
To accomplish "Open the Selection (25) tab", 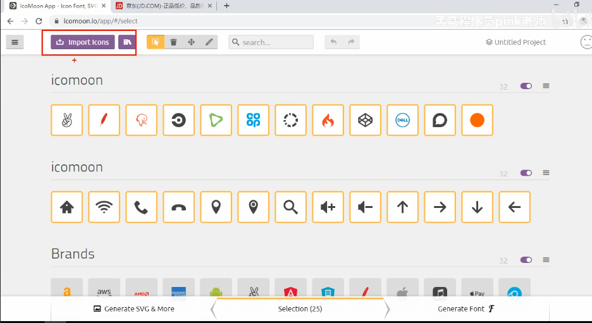I will [x=300, y=308].
